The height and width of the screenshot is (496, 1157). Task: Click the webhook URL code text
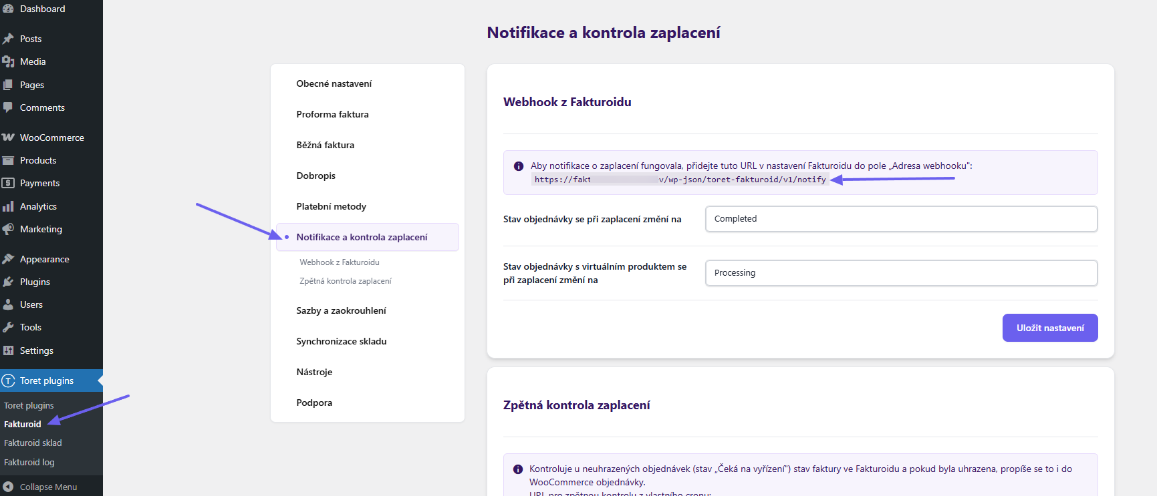tap(680, 180)
